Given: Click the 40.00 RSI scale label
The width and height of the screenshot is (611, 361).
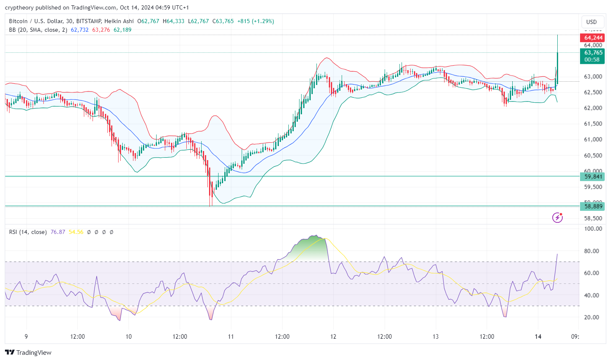Looking at the screenshot, I should click(592, 295).
